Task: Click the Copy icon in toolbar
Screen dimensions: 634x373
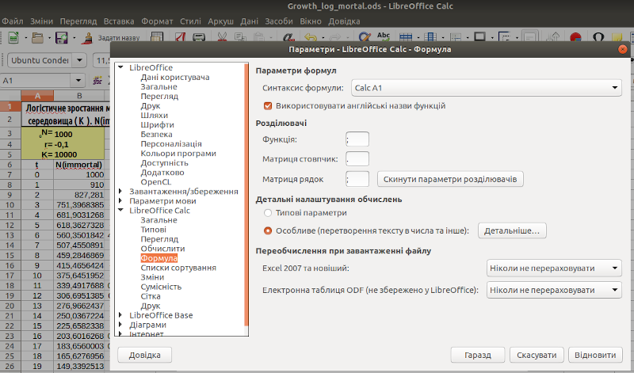Action: pos(241,37)
